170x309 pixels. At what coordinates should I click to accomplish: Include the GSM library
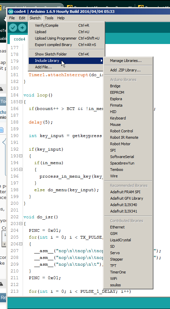pyautogui.click(x=128, y=234)
